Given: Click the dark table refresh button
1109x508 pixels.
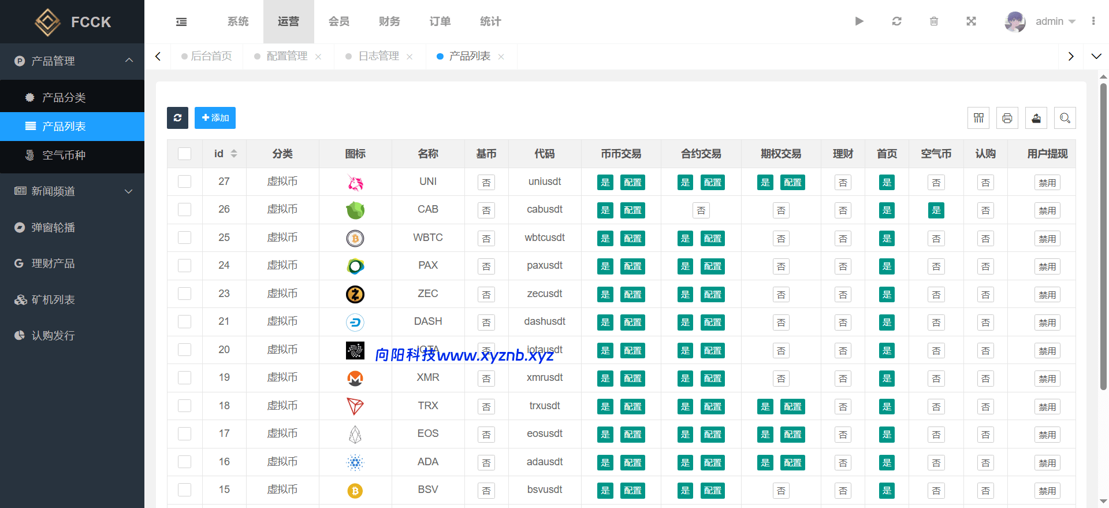Looking at the screenshot, I should point(177,118).
